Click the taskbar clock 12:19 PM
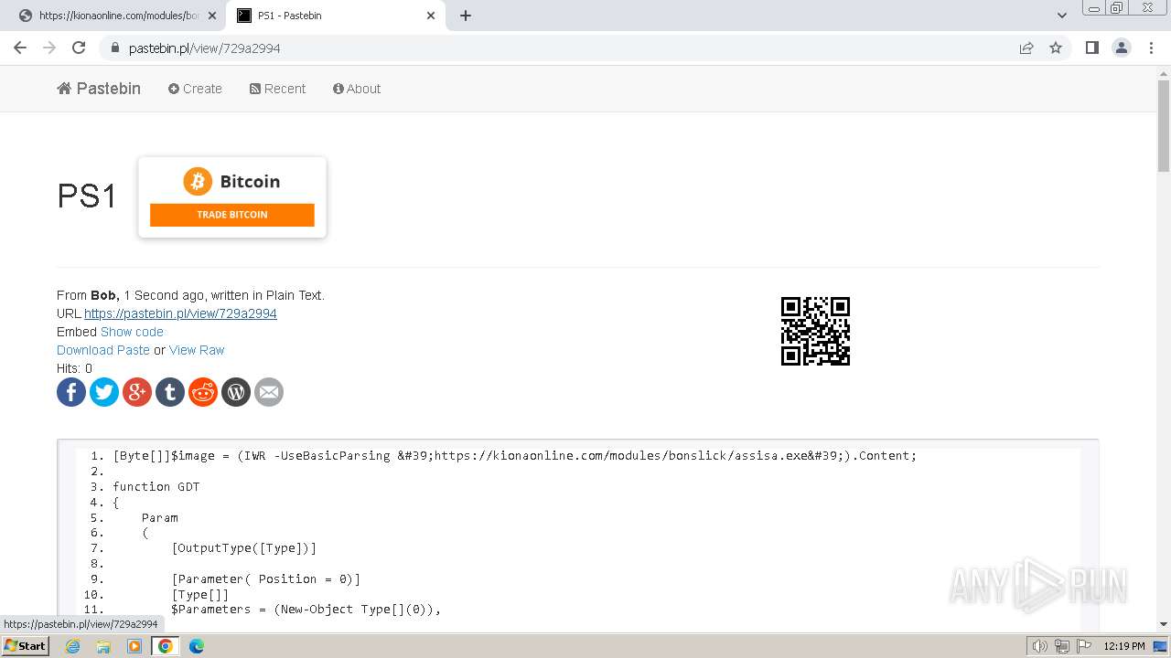Viewport: 1171px width, 658px height. [x=1124, y=646]
